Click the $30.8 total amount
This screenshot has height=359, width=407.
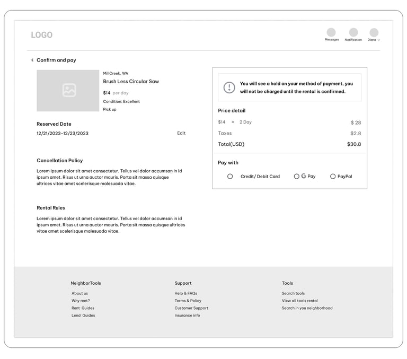(x=354, y=144)
